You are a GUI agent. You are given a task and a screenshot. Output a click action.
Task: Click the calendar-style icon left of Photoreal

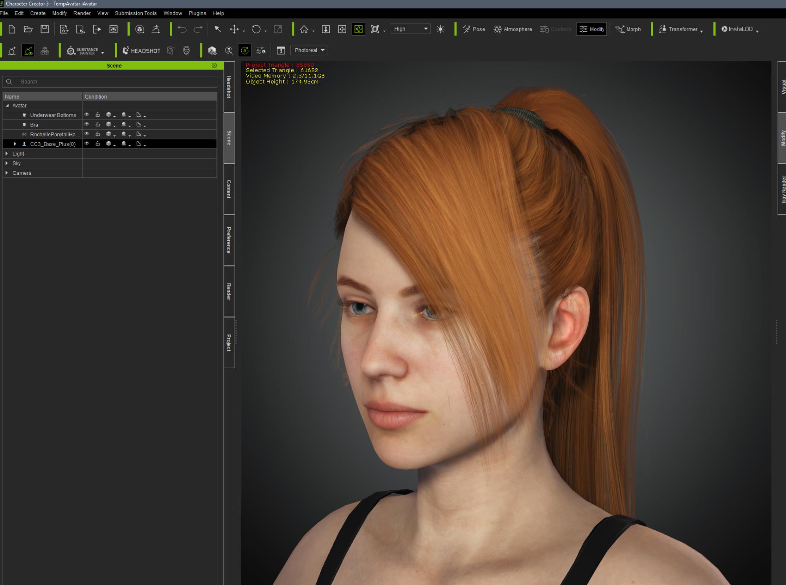281,50
